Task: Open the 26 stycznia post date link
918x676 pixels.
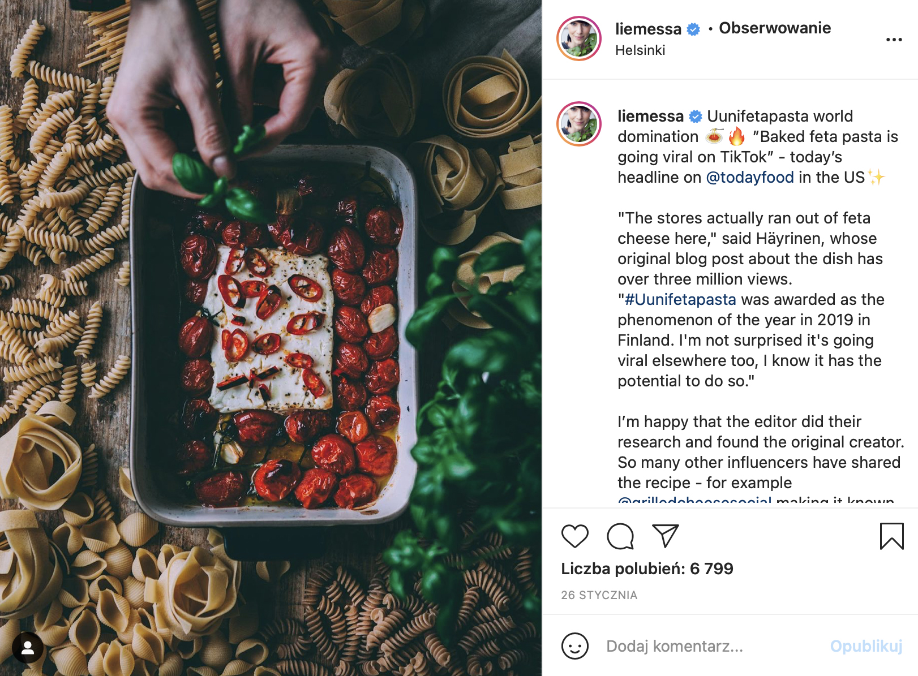Action: click(x=599, y=595)
